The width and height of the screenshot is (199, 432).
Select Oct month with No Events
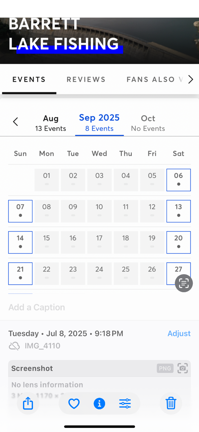148,123
